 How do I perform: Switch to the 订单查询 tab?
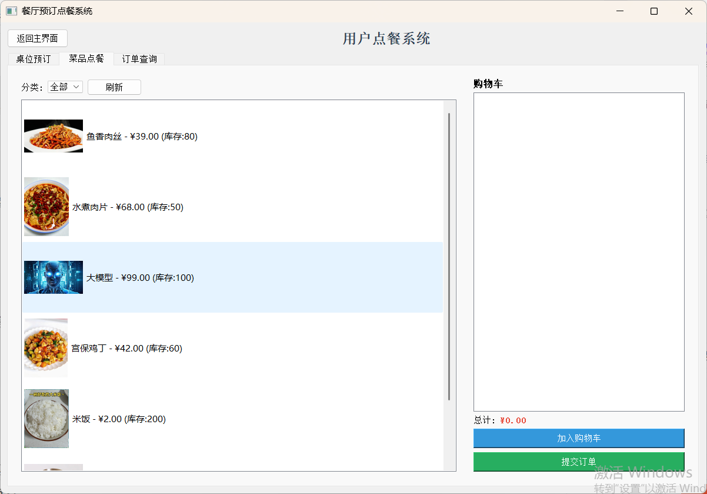tap(139, 59)
